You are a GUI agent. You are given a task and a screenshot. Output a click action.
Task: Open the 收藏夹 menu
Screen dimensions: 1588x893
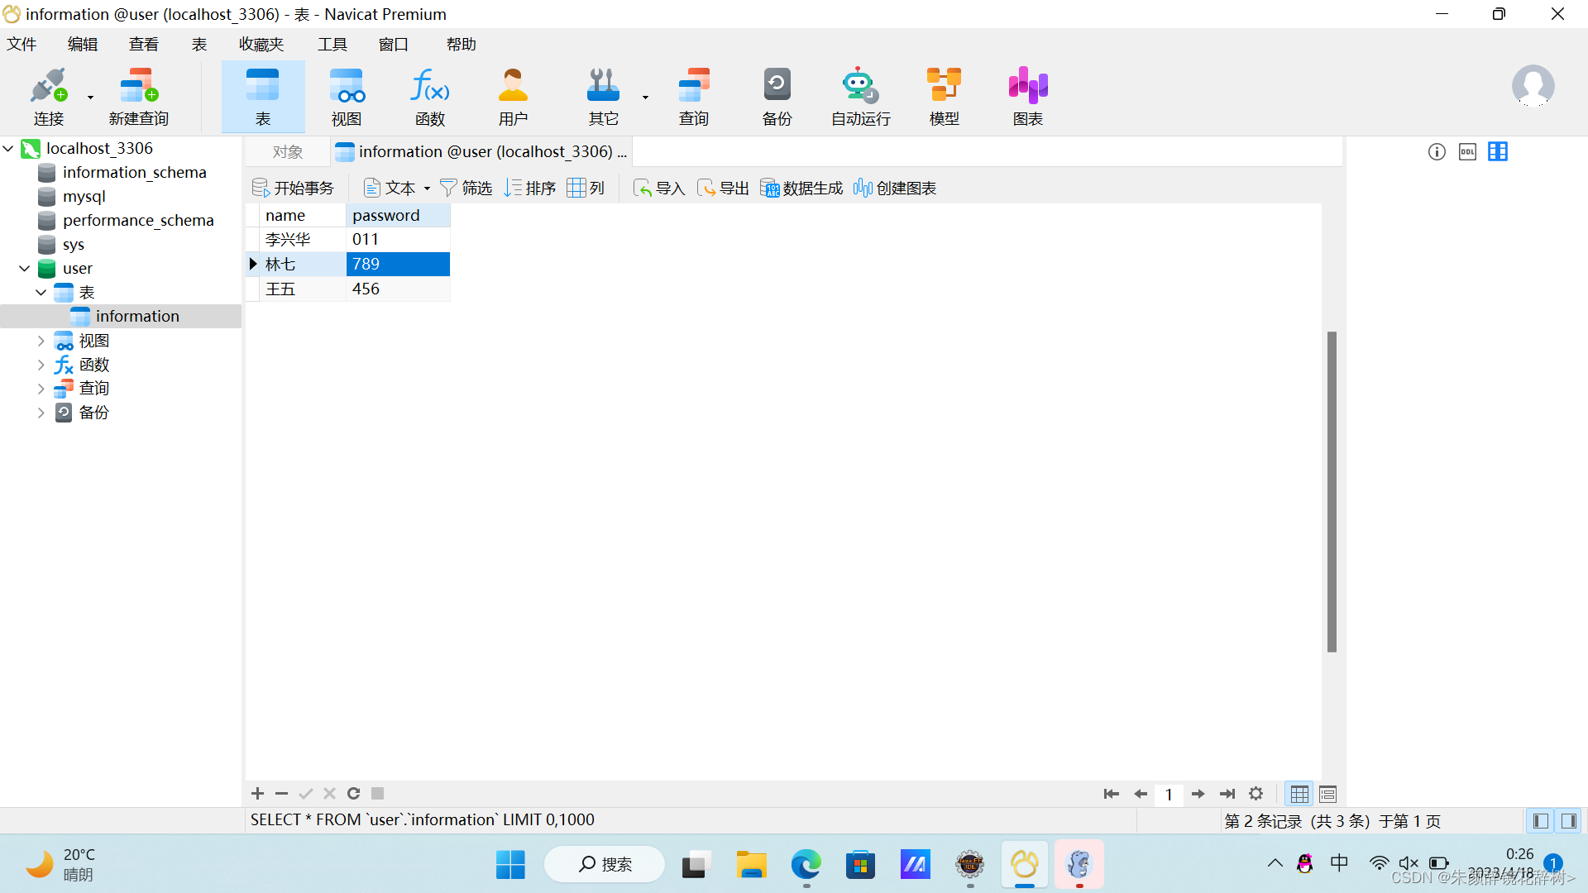click(261, 45)
